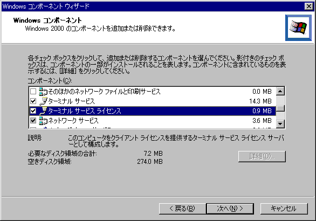This screenshot has width=316, height=221.
Task: Go back with the 戻る(B) button
Action: [x=182, y=209]
